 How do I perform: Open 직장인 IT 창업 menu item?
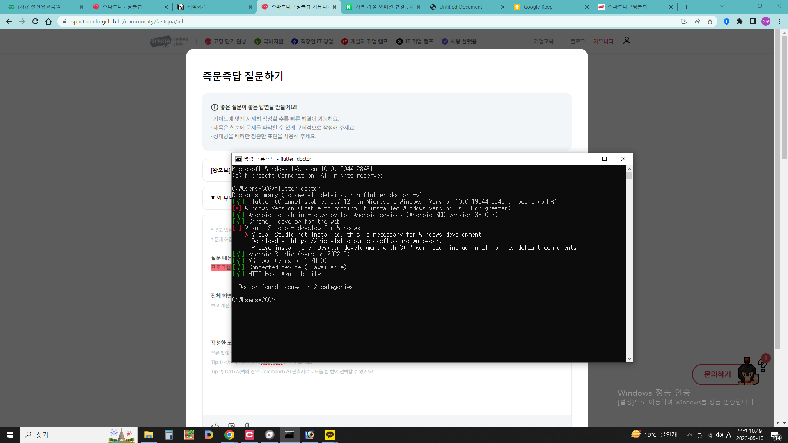pyautogui.click(x=312, y=41)
